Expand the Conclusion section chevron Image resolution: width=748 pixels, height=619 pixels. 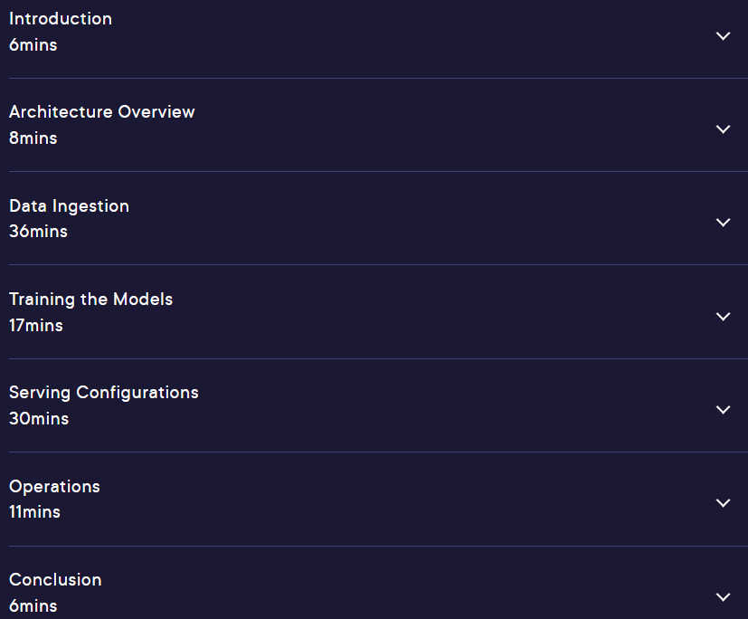[x=724, y=597]
